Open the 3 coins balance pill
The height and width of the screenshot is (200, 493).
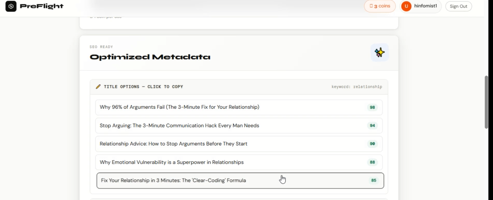click(x=380, y=6)
